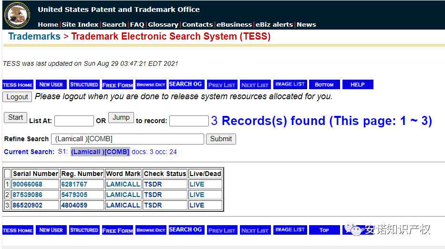Click LIVE status in row 2

click(x=197, y=195)
